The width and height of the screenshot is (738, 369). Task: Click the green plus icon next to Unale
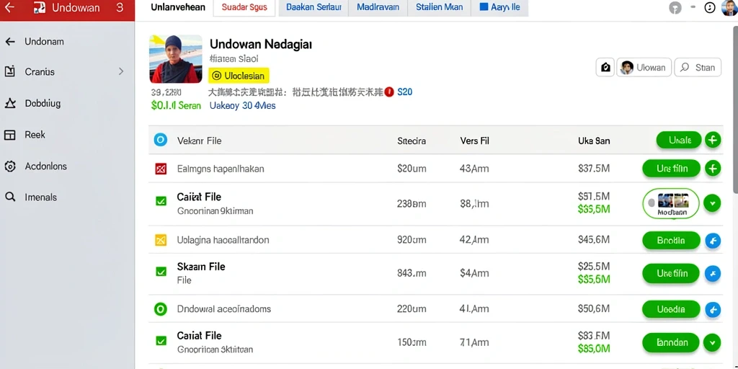click(713, 140)
